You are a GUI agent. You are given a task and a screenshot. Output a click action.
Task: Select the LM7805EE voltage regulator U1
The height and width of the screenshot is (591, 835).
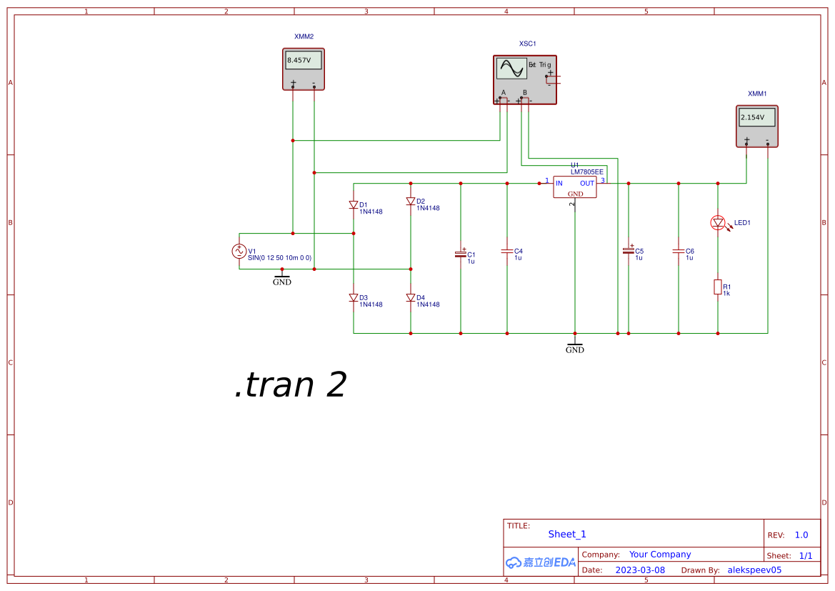(574, 188)
